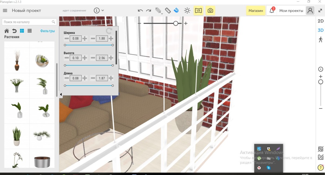Decrease the minimum Ширина value
This screenshot has height=175, width=325.
(x=67, y=39)
